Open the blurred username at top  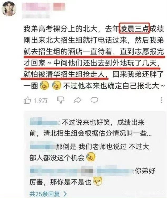pos(44,7)
